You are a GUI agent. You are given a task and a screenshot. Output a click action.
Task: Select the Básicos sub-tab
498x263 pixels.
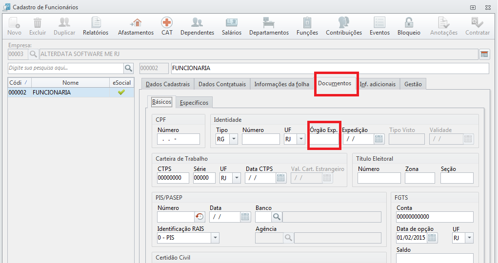[x=161, y=102]
